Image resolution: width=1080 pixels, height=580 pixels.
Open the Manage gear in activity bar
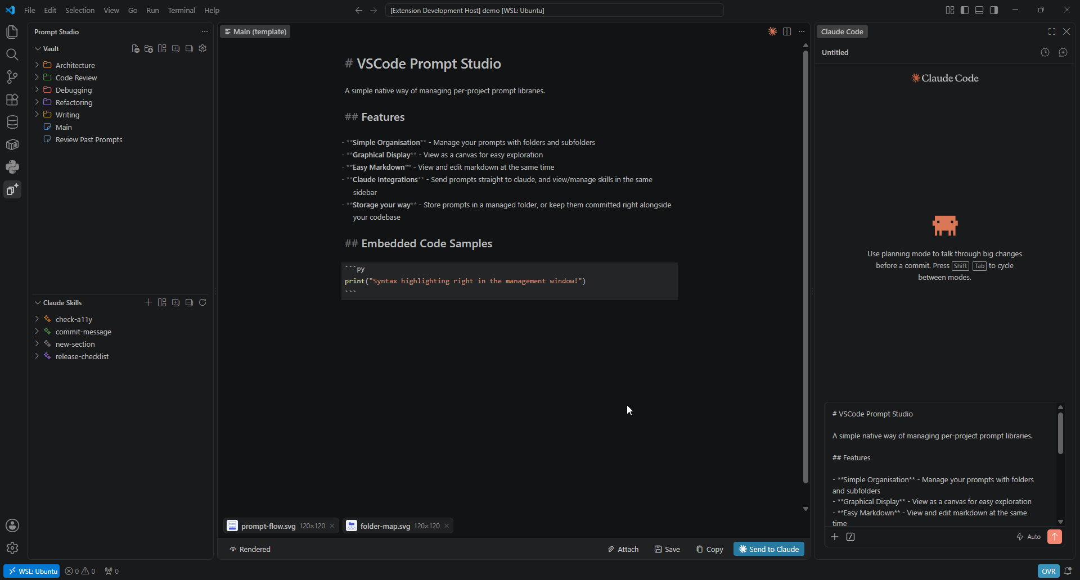12,548
